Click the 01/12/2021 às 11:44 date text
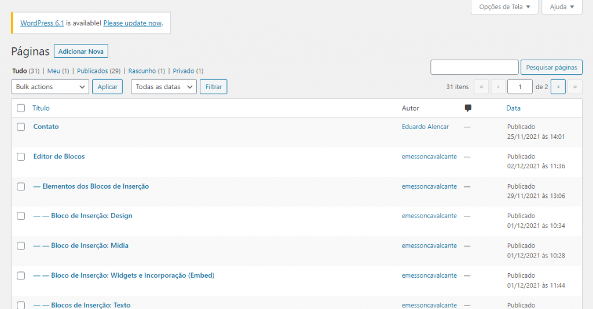 pyautogui.click(x=536, y=286)
